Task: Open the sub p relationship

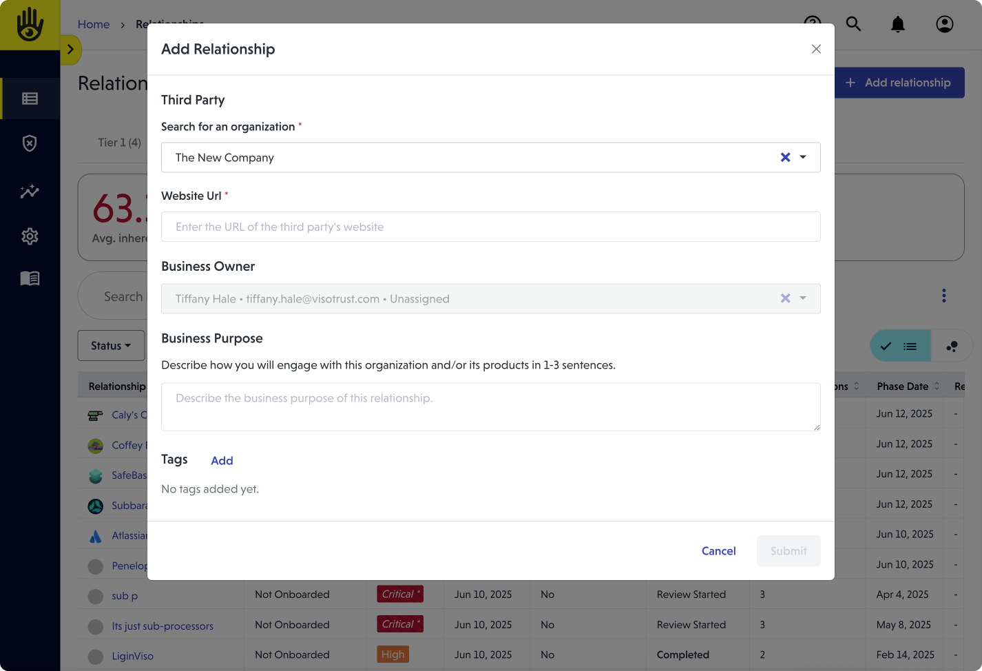Action: tap(125, 596)
